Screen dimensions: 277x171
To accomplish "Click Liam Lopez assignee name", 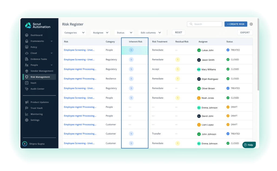I will pyautogui.click(x=207, y=125).
